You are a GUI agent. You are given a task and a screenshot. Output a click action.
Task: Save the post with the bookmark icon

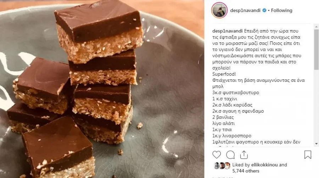(x=308, y=155)
